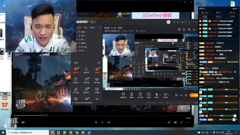
Task: Click the store icon beside the bell
Action: coord(189,29)
